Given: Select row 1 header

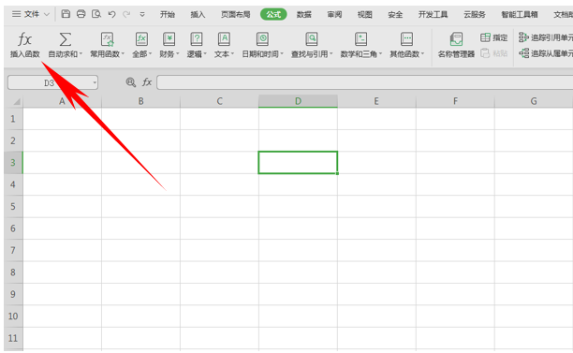Looking at the screenshot, I should coord(13,119).
